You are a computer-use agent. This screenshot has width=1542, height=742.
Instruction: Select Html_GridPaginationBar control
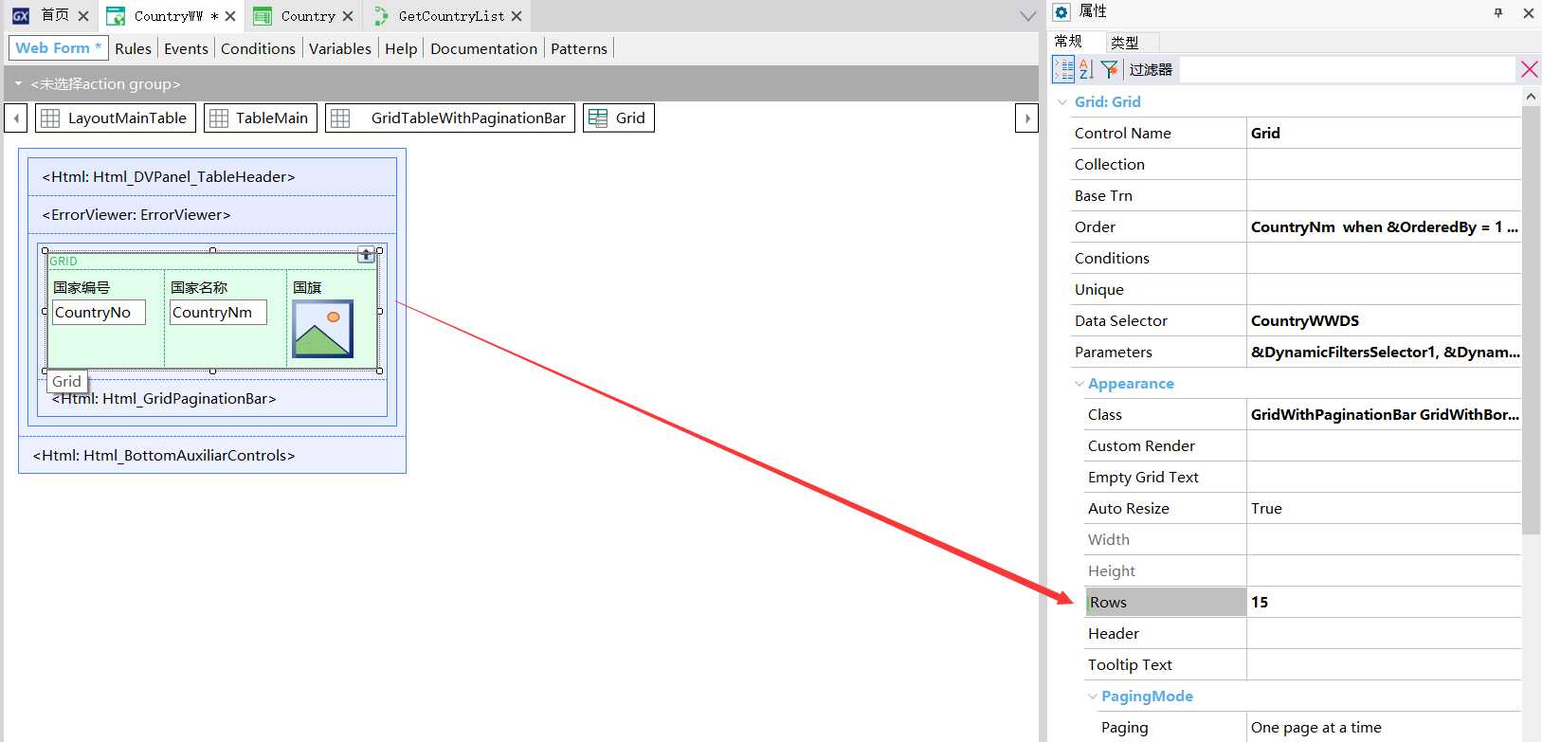[212, 398]
